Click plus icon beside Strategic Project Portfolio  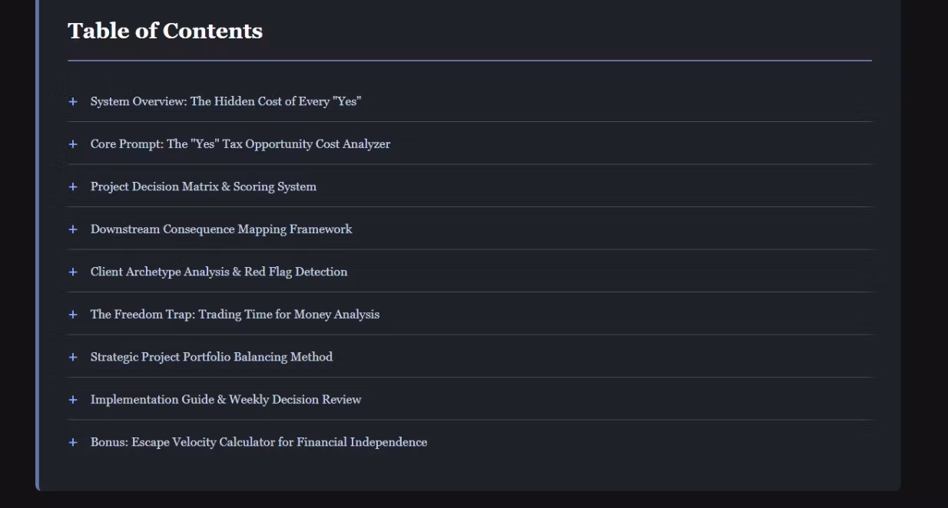(x=73, y=357)
